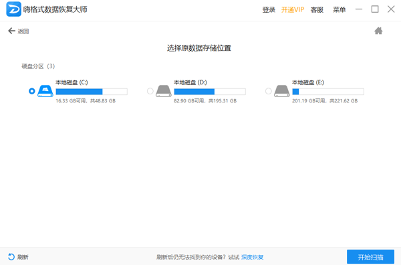Click the 深度恢复 link
The image size is (401, 265).
pyautogui.click(x=252, y=257)
